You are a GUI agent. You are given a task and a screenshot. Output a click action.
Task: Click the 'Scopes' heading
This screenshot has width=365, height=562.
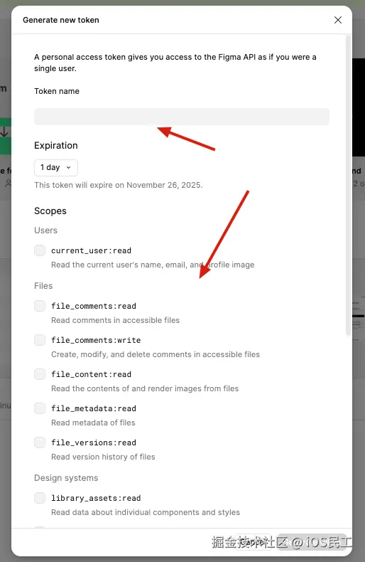50,211
